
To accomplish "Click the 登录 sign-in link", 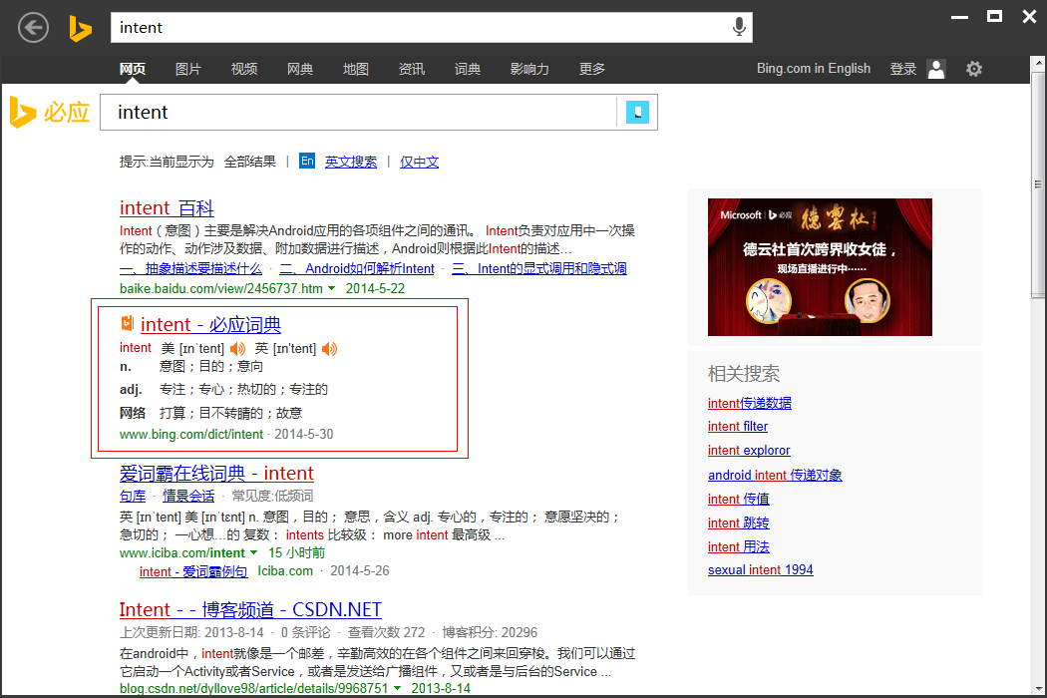I will [902, 69].
